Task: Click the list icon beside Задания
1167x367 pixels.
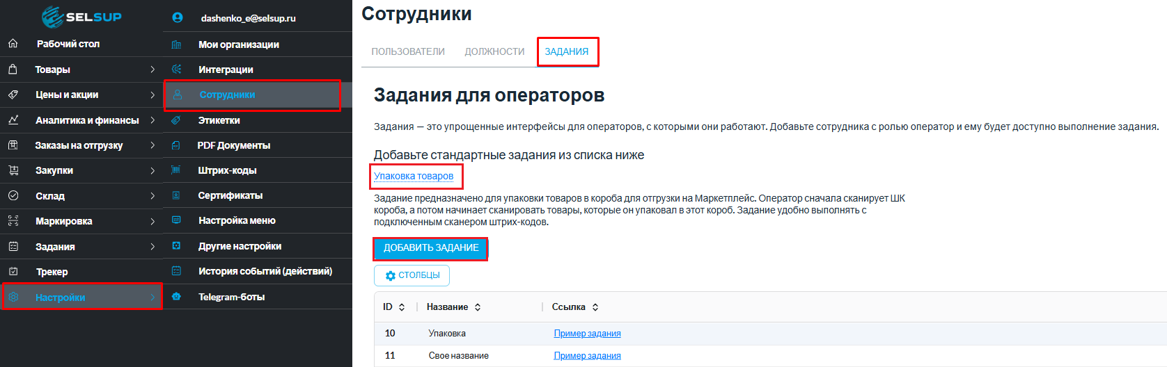Action: point(13,247)
